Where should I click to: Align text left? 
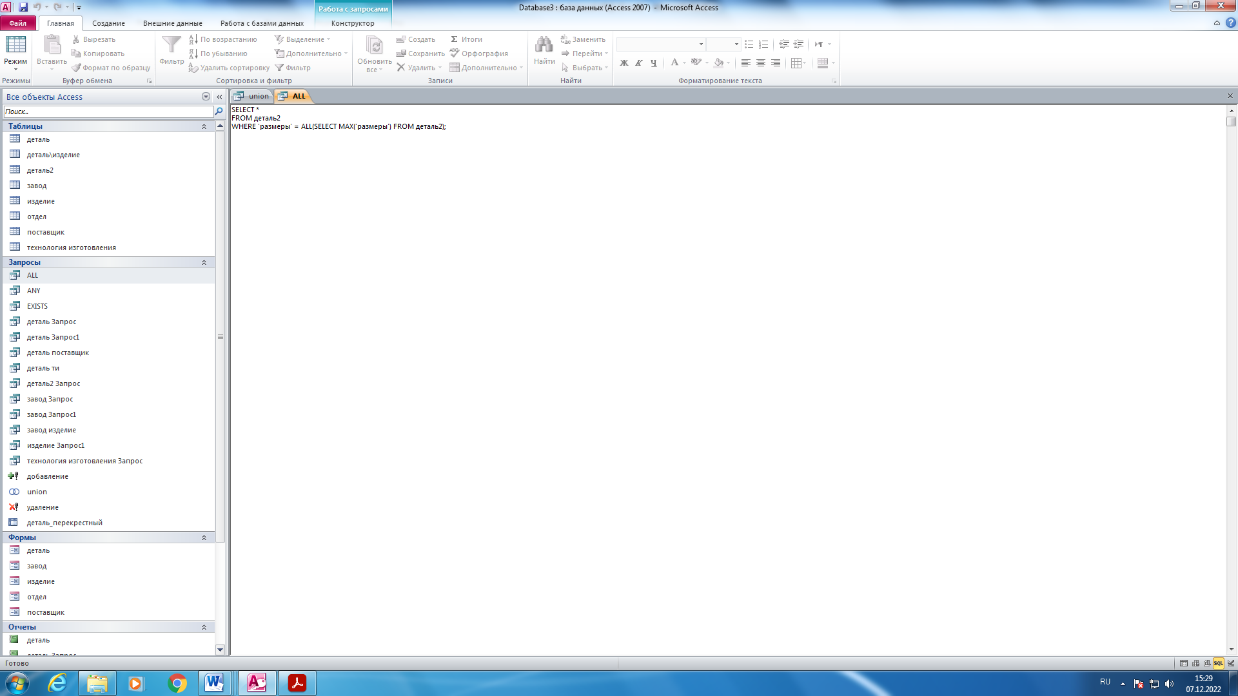[x=745, y=63]
